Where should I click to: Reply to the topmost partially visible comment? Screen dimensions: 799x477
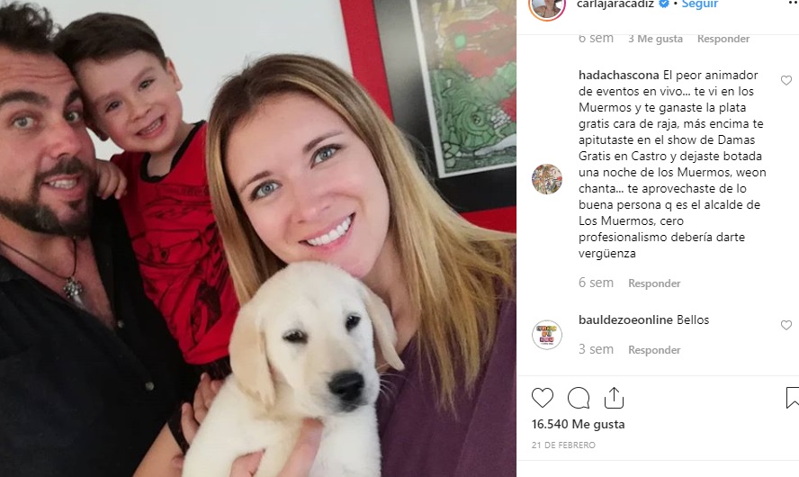point(723,39)
